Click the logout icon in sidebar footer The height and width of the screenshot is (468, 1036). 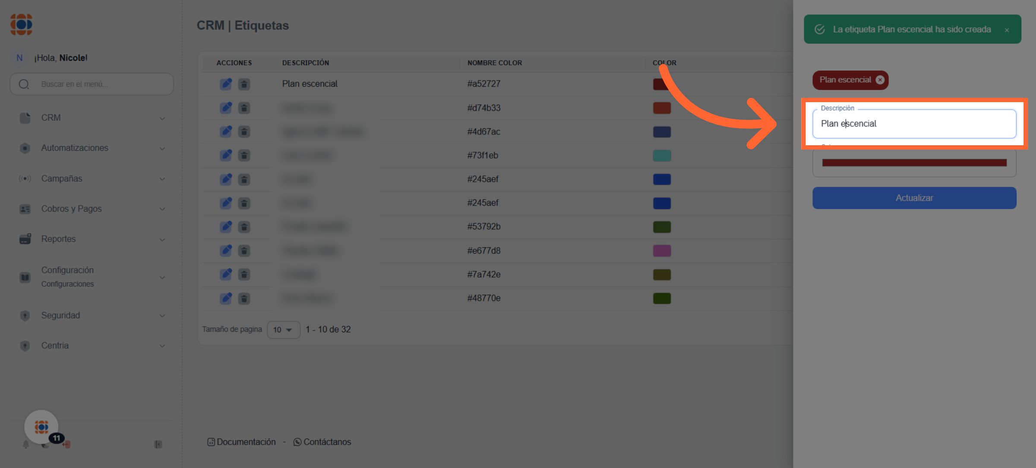click(x=67, y=444)
